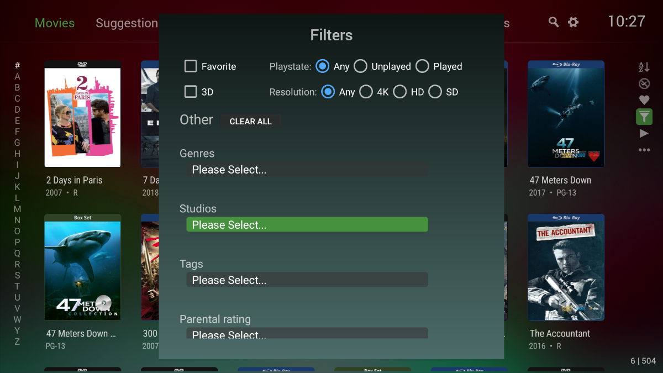Click the A-Z sort icon
663x373 pixels.
(644, 67)
